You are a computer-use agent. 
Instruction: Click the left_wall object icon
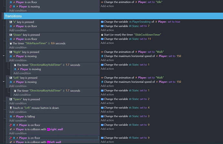coord(48,142)
